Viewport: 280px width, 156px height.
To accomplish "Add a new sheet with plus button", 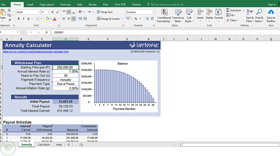I will pyautogui.click(x=81, y=145).
